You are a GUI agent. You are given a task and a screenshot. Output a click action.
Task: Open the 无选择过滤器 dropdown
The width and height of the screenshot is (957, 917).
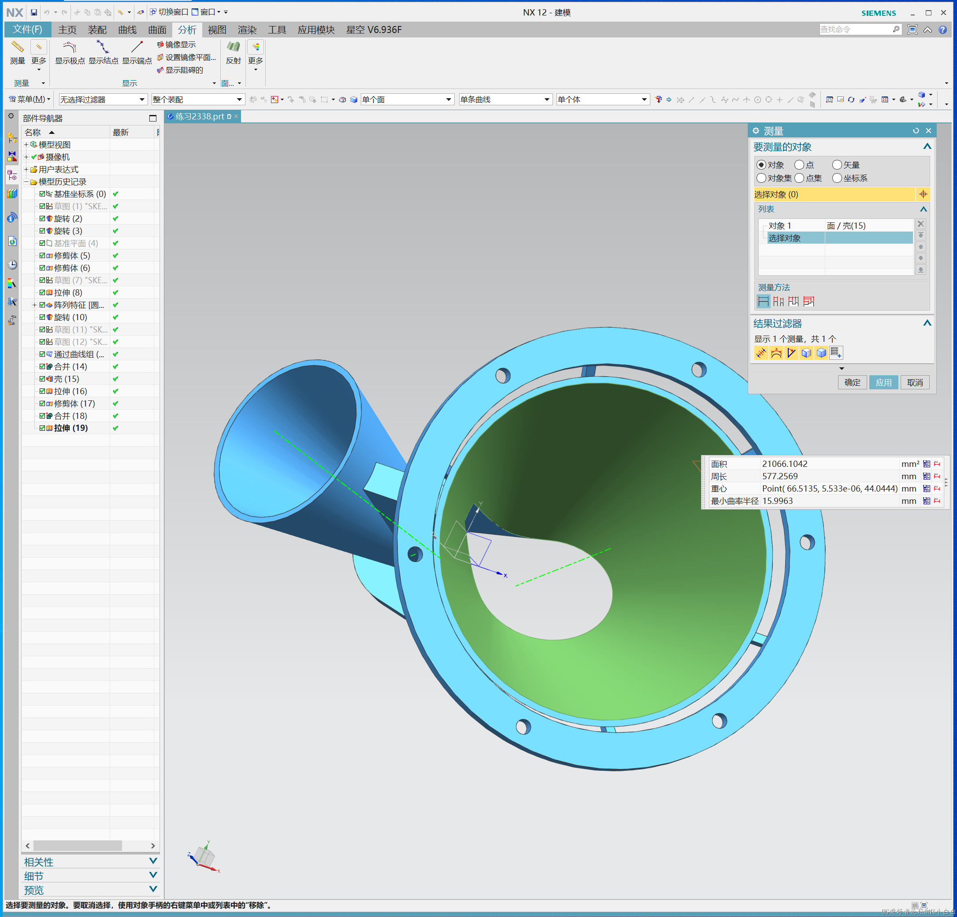(x=102, y=100)
